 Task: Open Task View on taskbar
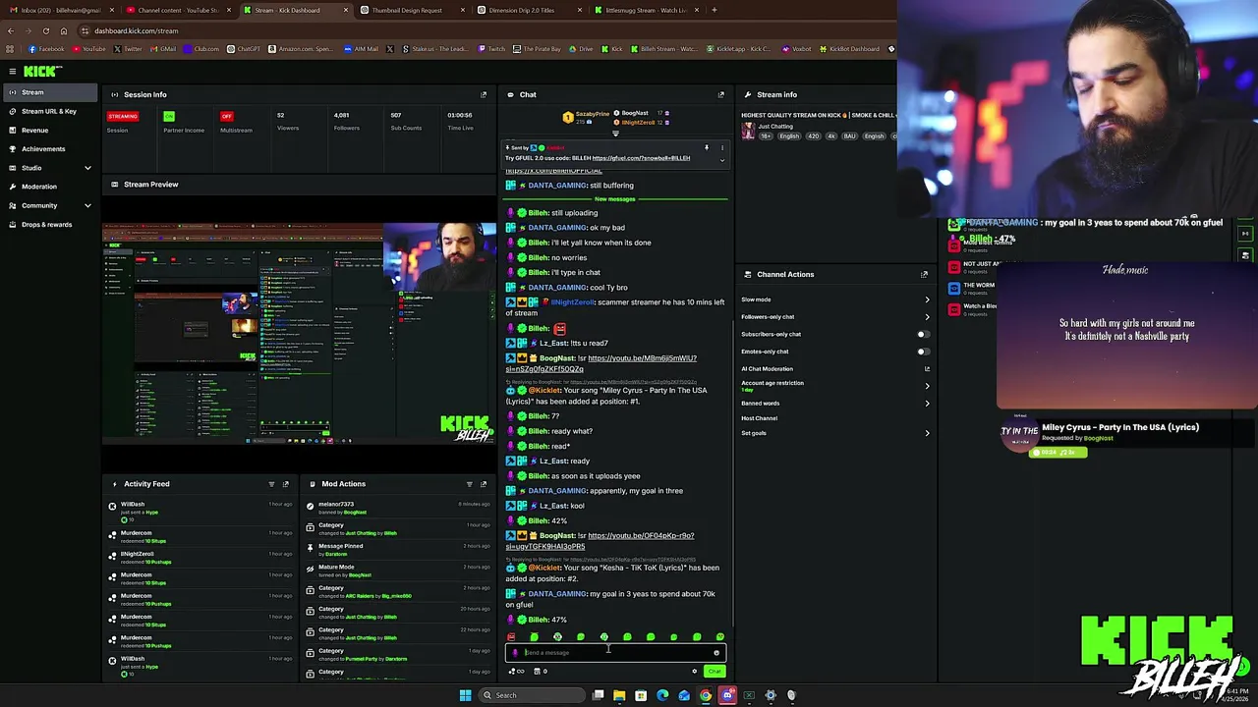click(x=598, y=695)
